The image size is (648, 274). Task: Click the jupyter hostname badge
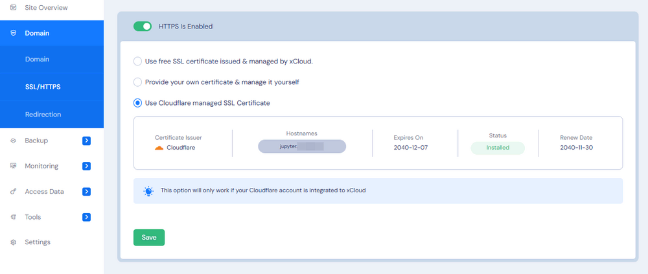tap(302, 146)
